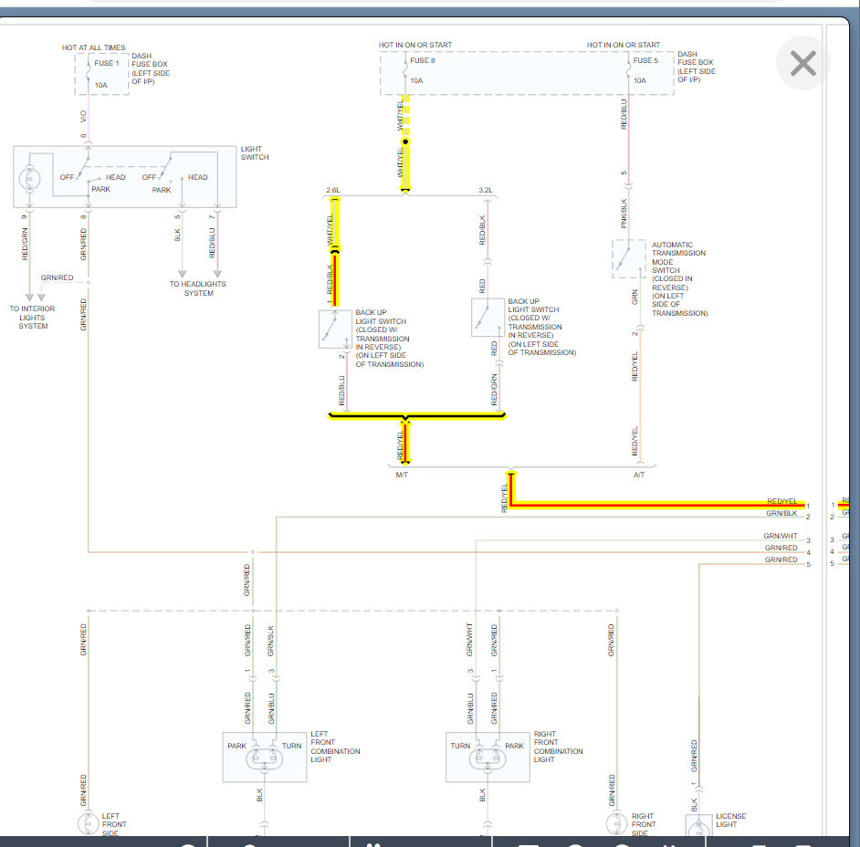Click the "HEAD" position next to first OFF switch
Image resolution: width=860 pixels, height=847 pixels.
(115, 177)
